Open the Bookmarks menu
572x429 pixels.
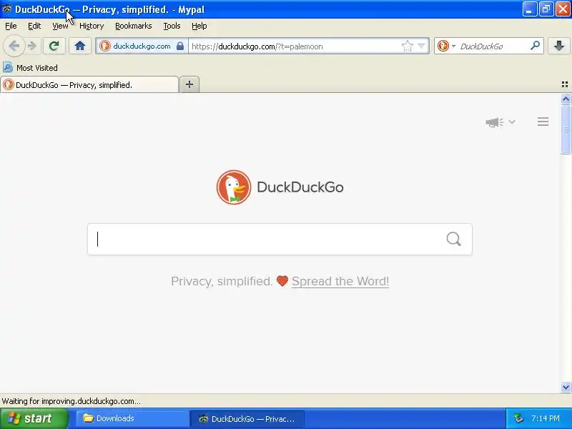click(x=134, y=26)
